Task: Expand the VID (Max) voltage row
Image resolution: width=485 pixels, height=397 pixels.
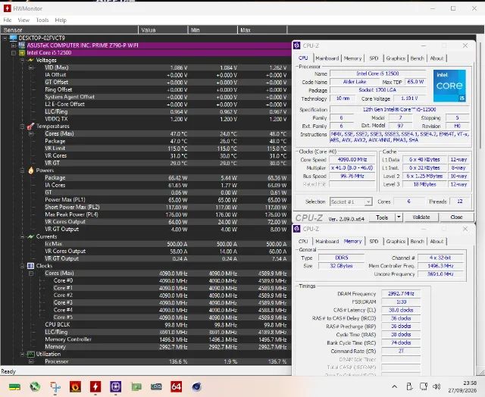Action: pyautogui.click(x=31, y=67)
